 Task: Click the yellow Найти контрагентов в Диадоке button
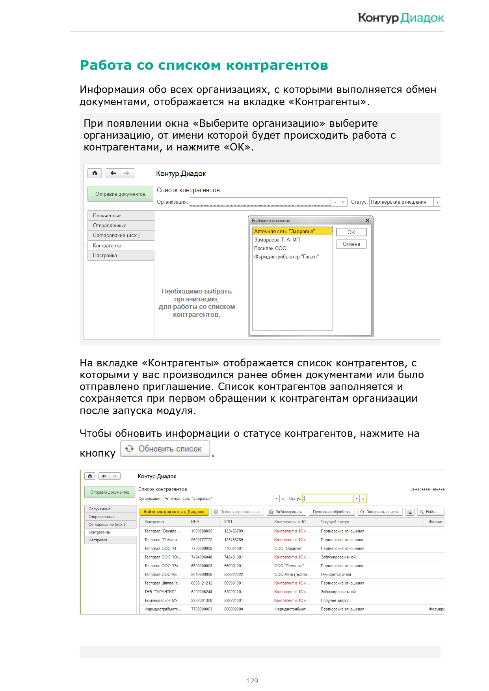(174, 512)
